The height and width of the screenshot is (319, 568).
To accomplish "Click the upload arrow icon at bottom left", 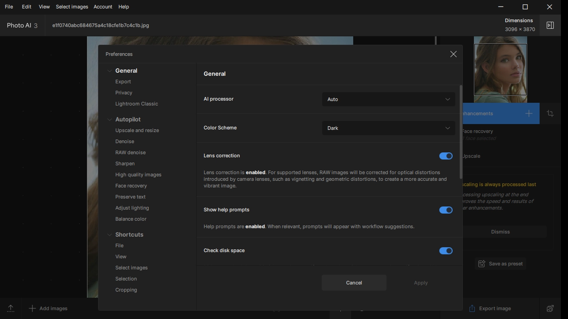I will coord(11,308).
